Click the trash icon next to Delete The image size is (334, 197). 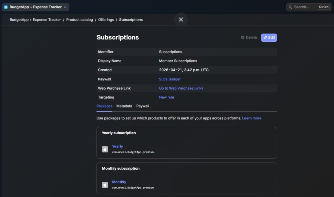tap(242, 37)
